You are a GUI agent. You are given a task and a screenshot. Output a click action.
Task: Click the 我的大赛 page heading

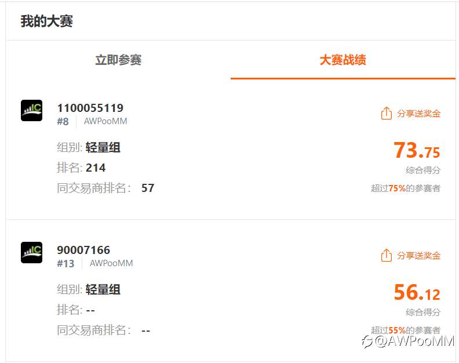(x=46, y=22)
